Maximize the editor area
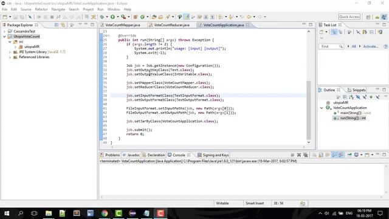Image resolution: width=389 pixels, height=219 pixels. coord(311,24)
